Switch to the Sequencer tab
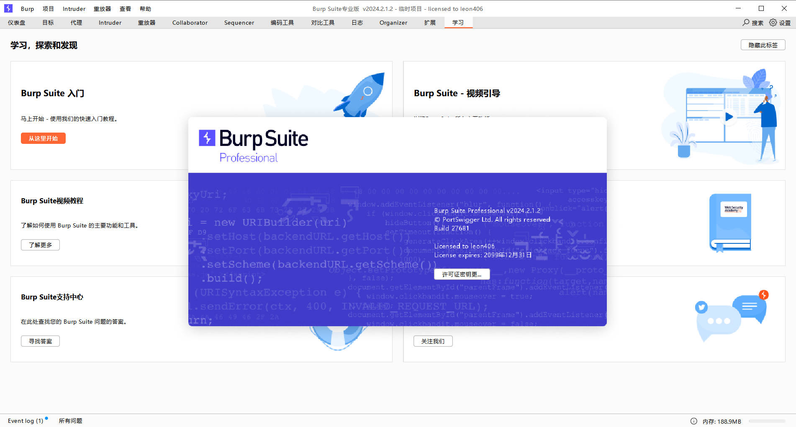The image size is (796, 427). pos(239,23)
